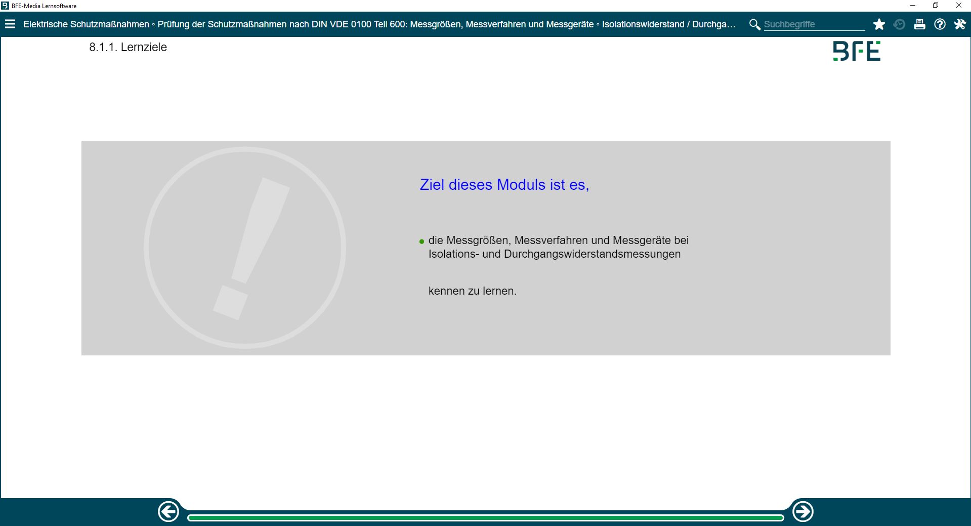Minimize the BFE-Media Lernsoftware window
The height and width of the screenshot is (526, 971).
tap(912, 6)
